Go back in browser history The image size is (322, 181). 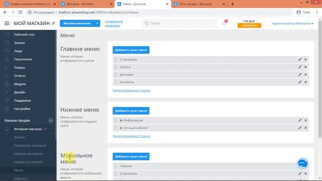[x=6, y=12]
